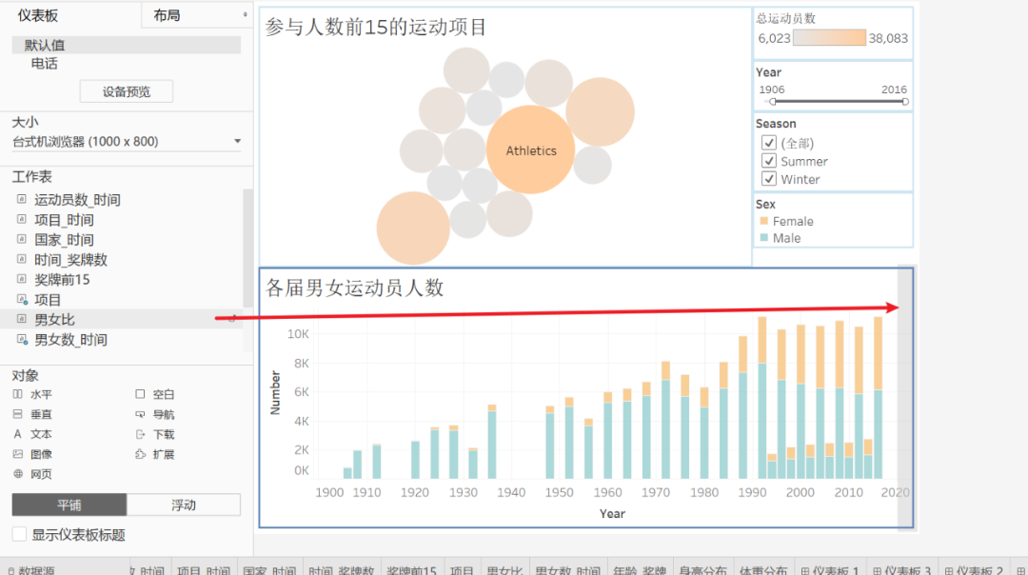Open the 年龄_奖牌 bottom sheet tab

[640, 569]
